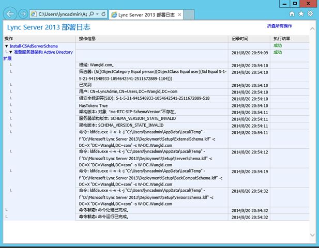Image resolution: width=319 pixels, height=248 pixels.
Task: Click the 根域: Wangld.com row text
Action: point(96,65)
